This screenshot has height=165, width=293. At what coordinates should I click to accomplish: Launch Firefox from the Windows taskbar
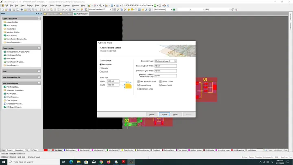click(109, 162)
